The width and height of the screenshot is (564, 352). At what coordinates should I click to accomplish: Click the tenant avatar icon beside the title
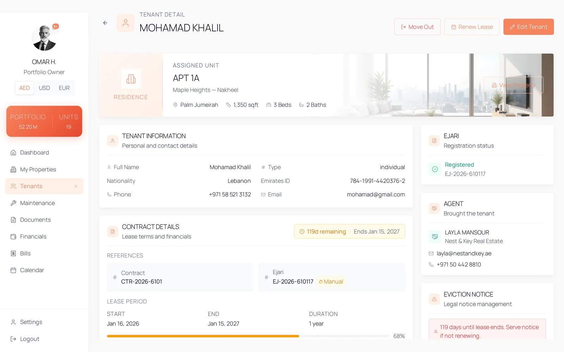click(125, 23)
